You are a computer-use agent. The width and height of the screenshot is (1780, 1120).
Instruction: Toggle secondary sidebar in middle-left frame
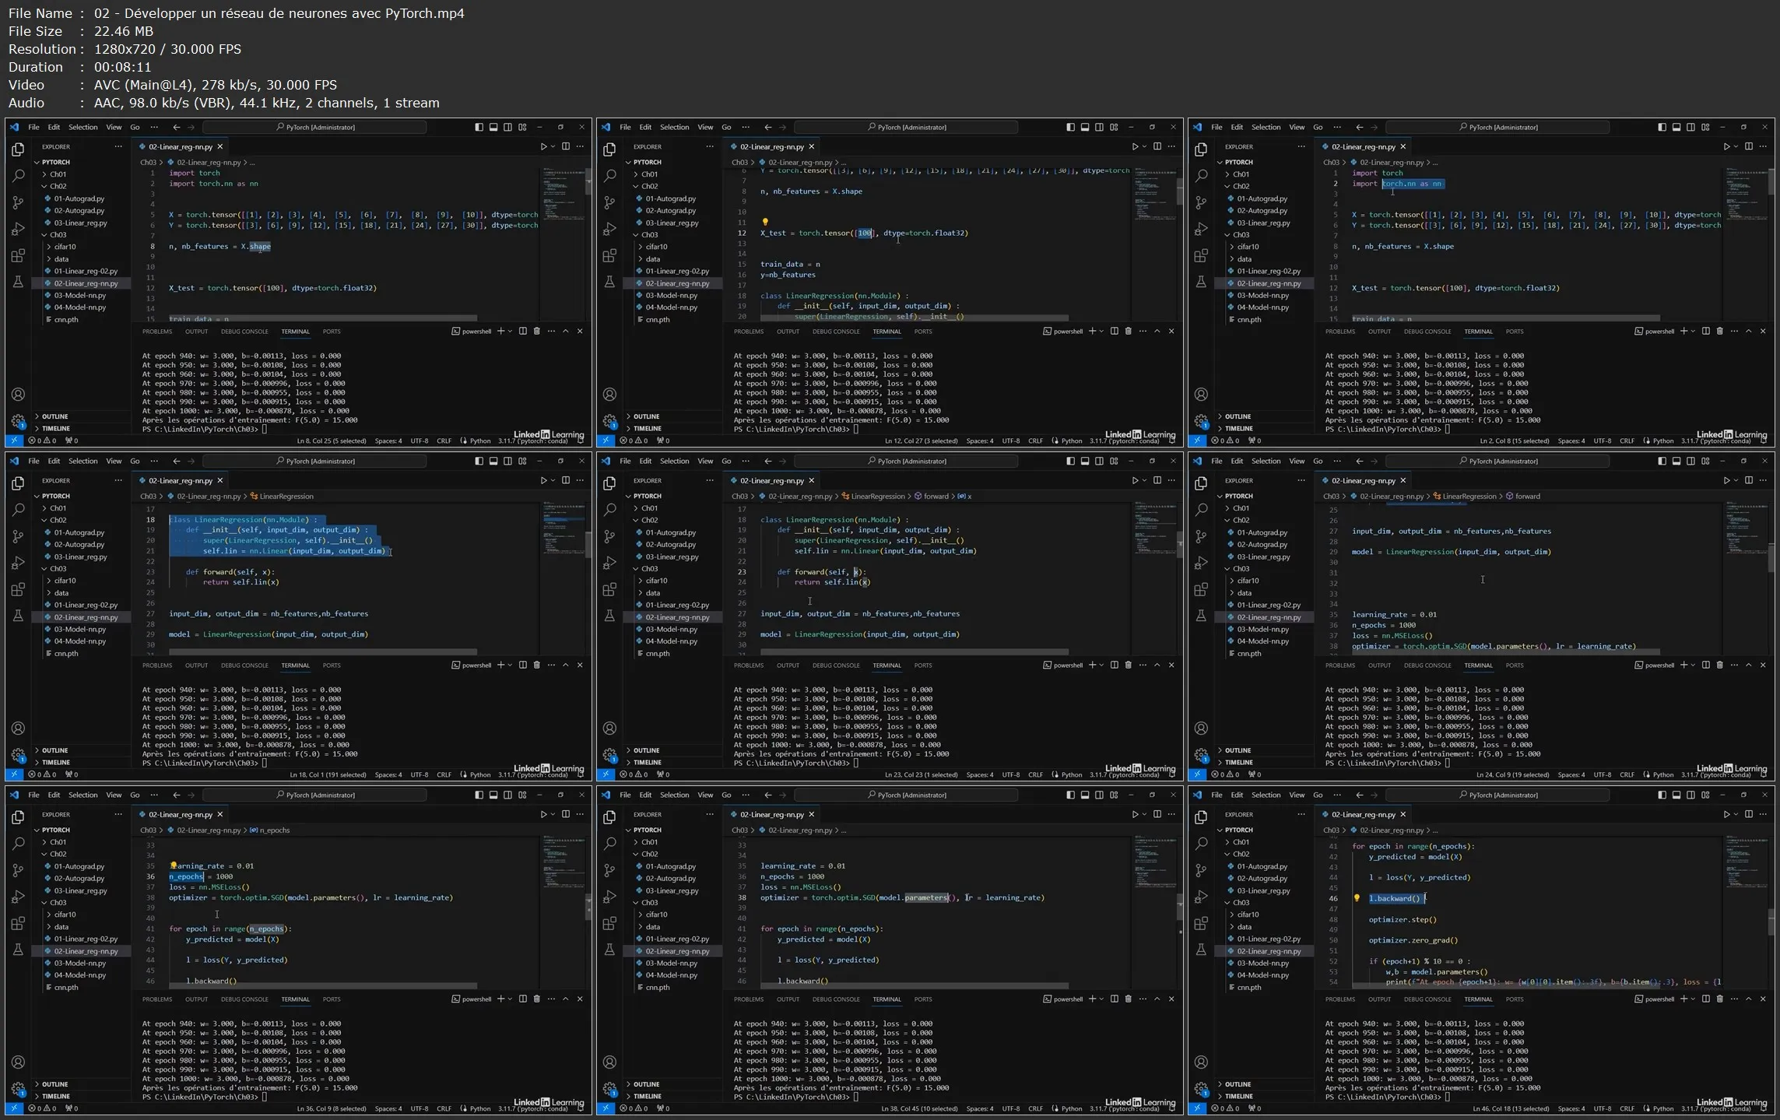pos(507,461)
